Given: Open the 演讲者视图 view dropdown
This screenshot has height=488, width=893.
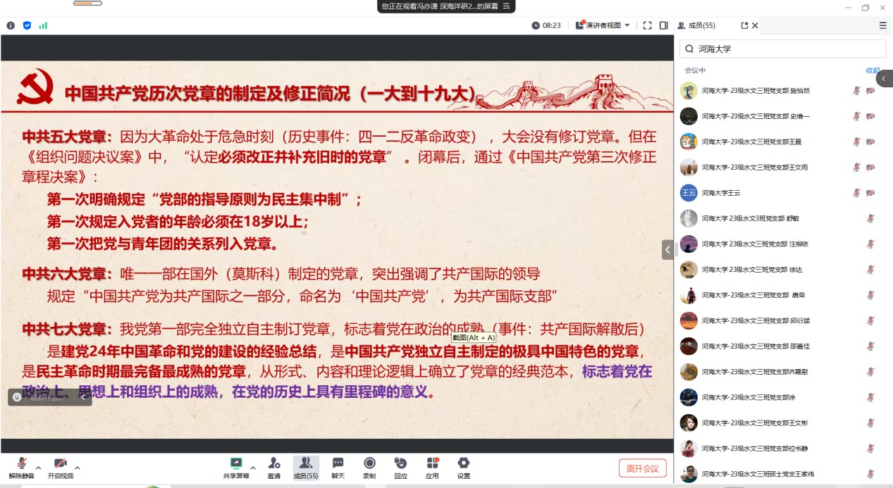Looking at the screenshot, I should click(x=603, y=25).
